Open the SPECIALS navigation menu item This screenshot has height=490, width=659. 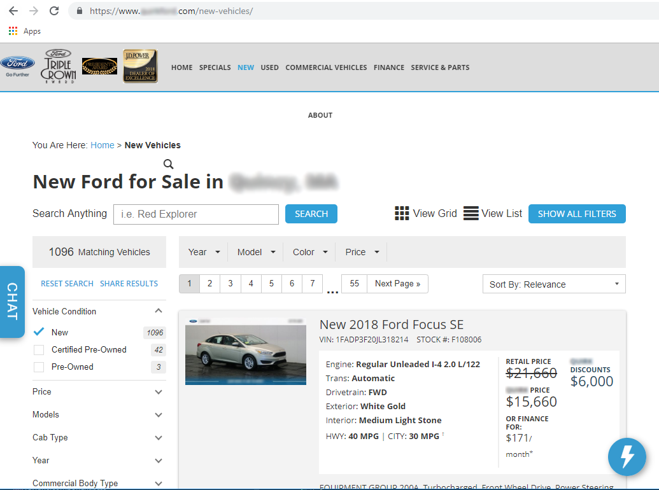coord(215,67)
